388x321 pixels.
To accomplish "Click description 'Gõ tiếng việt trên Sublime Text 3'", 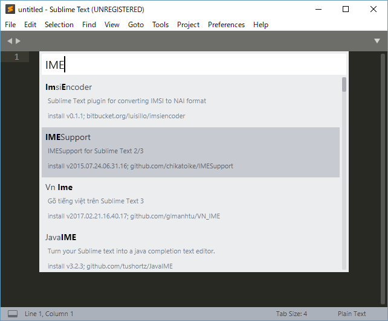I will point(95,201).
